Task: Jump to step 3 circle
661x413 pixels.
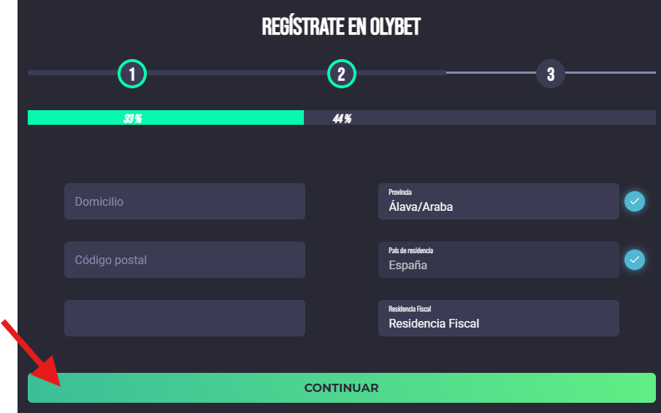Action: click(x=551, y=74)
